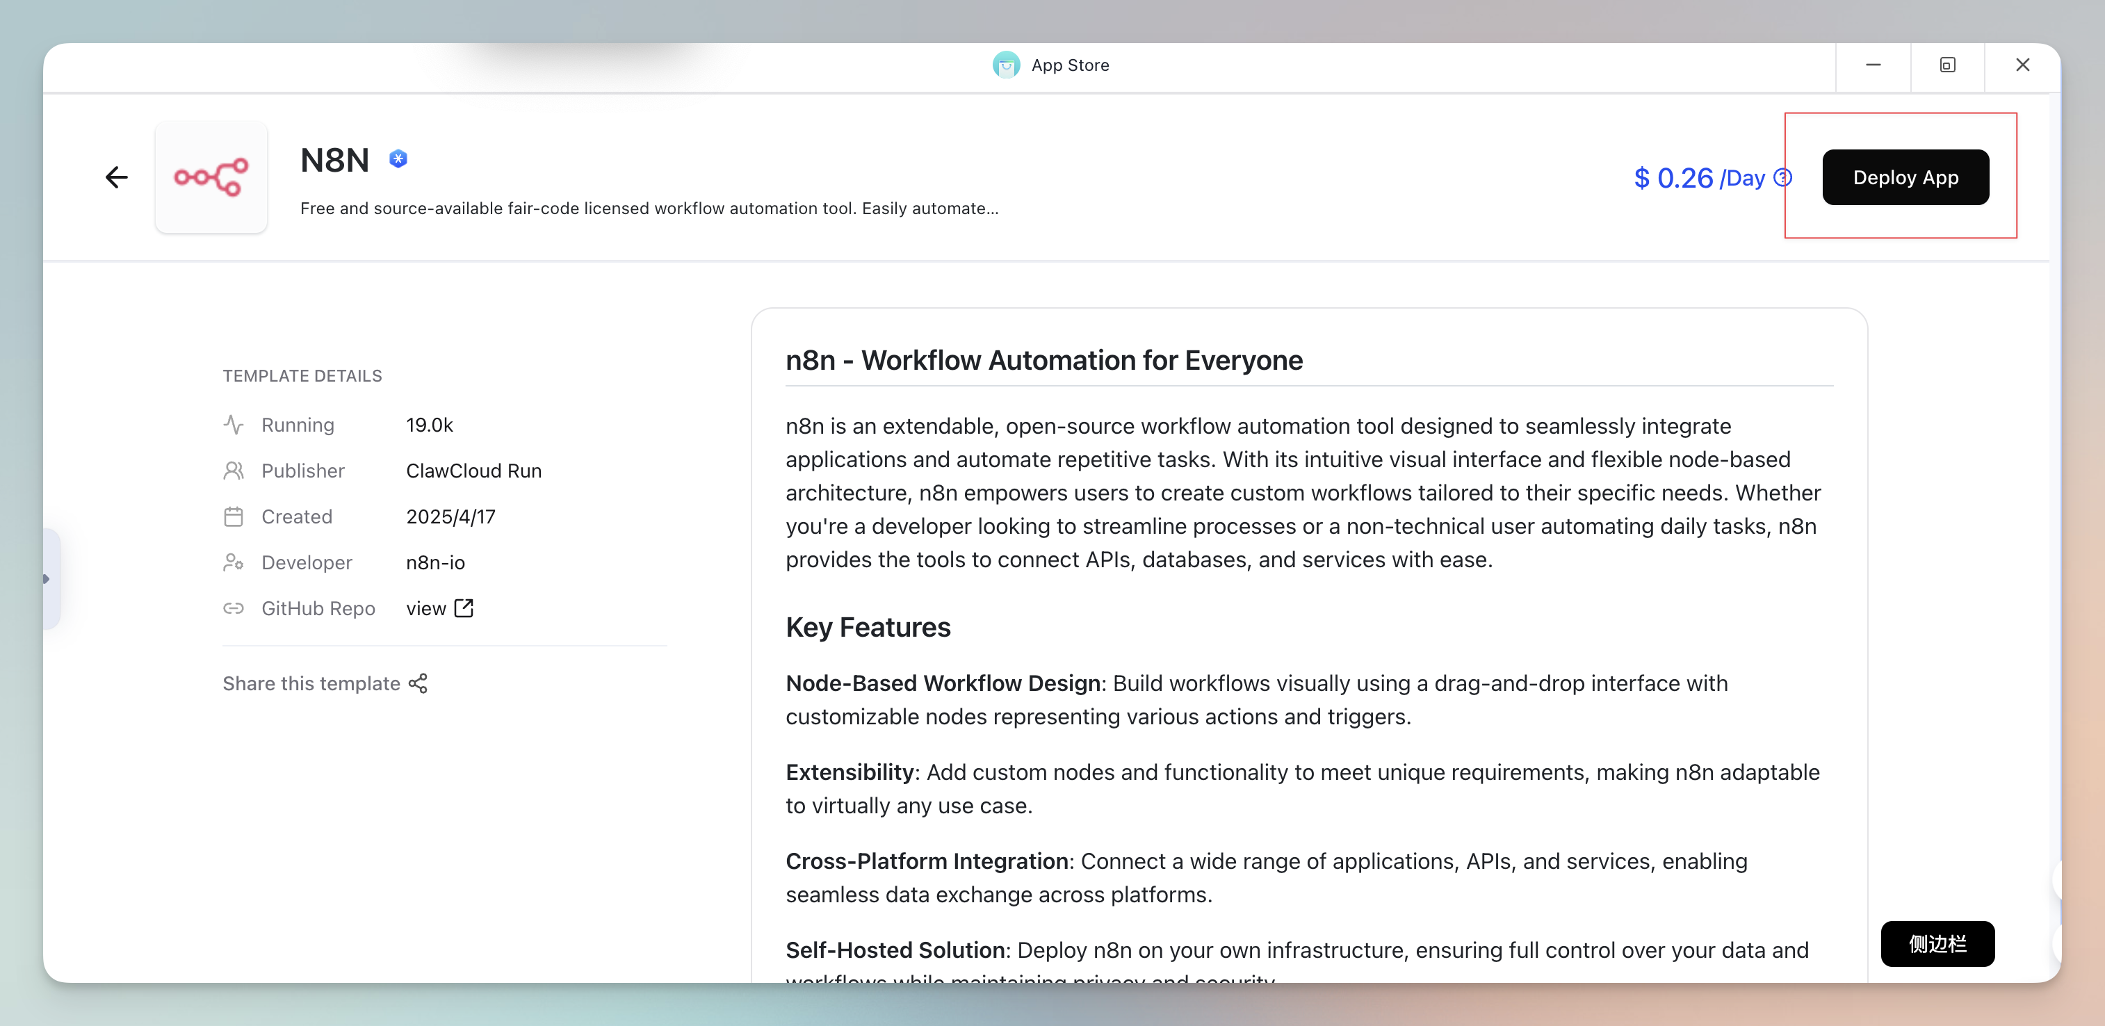Click the $ 0.26 /Day price text
Image resolution: width=2105 pixels, height=1026 pixels.
click(x=1700, y=178)
